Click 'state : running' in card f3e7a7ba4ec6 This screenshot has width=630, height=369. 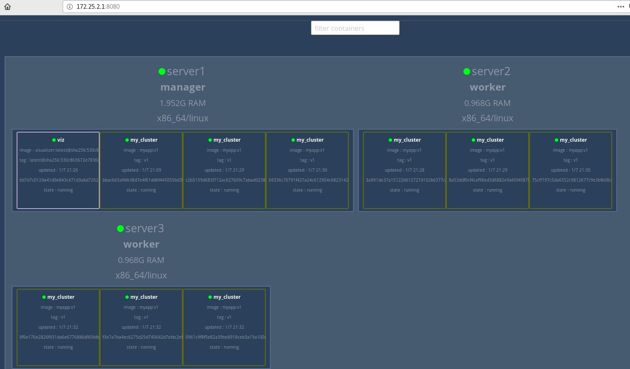click(141, 347)
